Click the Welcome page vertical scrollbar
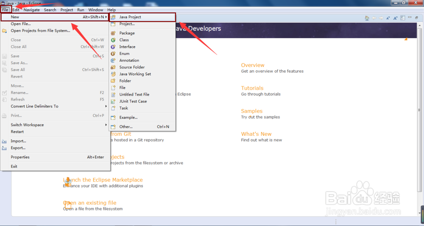The height and width of the screenshot is (226, 424). coord(420,110)
